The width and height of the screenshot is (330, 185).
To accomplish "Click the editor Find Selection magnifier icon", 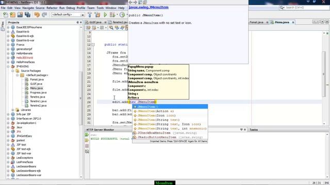I will [111, 28].
